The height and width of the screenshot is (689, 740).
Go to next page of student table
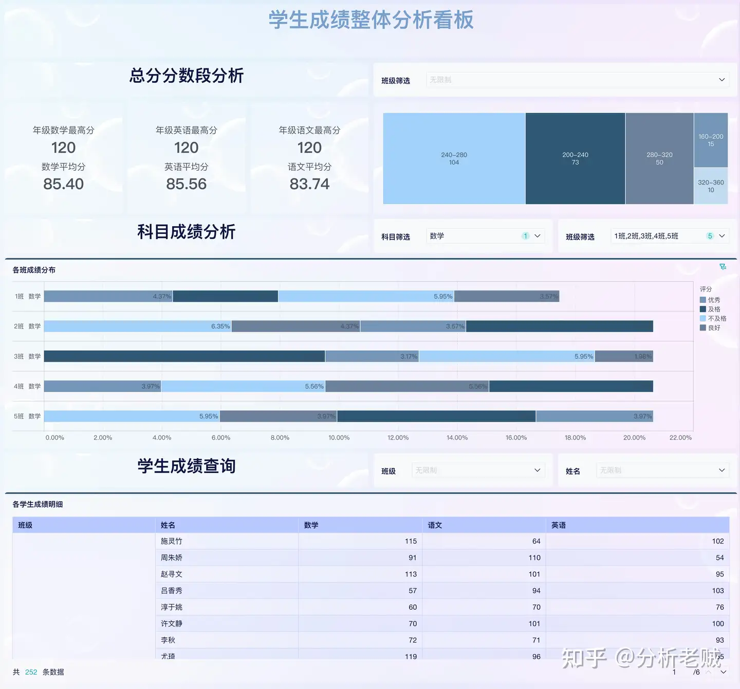pyautogui.click(x=724, y=672)
